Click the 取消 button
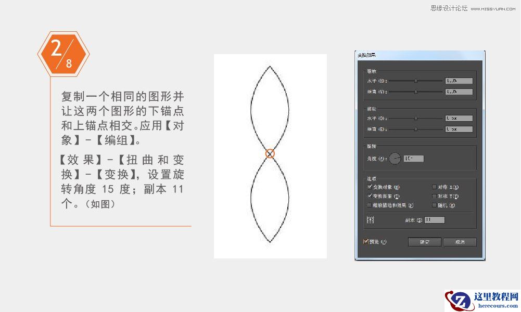 460,242
